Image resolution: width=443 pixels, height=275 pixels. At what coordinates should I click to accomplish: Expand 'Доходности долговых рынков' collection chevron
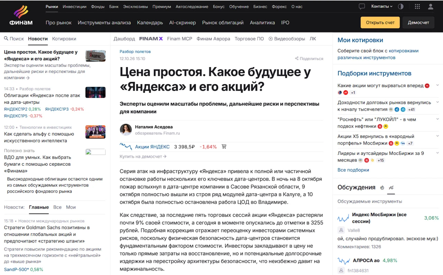437,102
